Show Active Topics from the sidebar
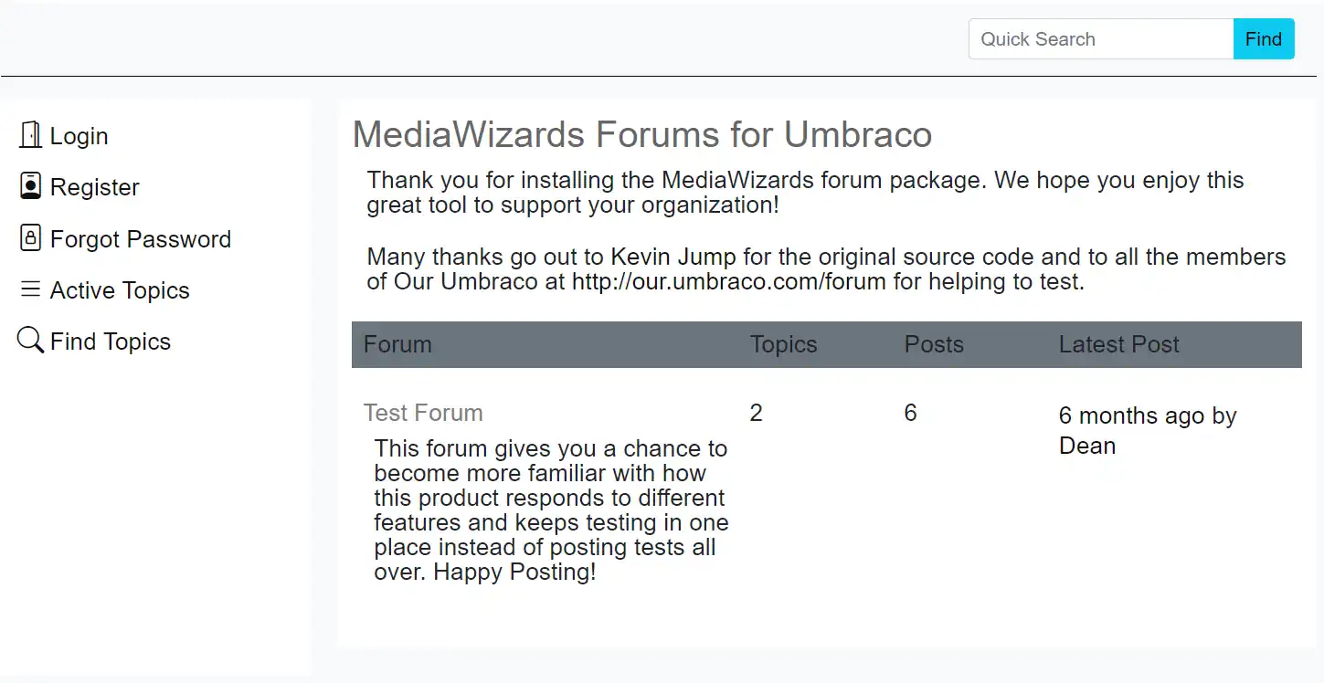The height and width of the screenshot is (683, 1324). point(120,289)
